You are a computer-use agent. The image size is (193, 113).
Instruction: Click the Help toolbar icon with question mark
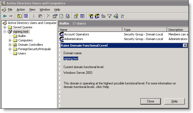(x=76, y=16)
